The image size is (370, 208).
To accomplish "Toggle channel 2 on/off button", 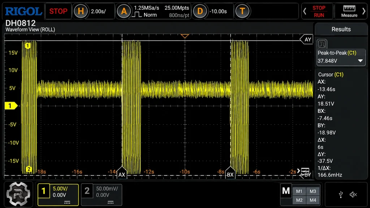I will click(87, 191).
